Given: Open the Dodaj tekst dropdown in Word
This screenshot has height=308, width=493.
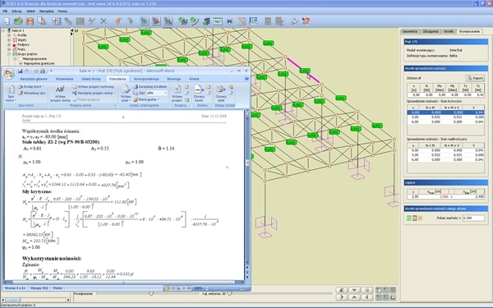Looking at the screenshot, I should (x=31, y=86).
